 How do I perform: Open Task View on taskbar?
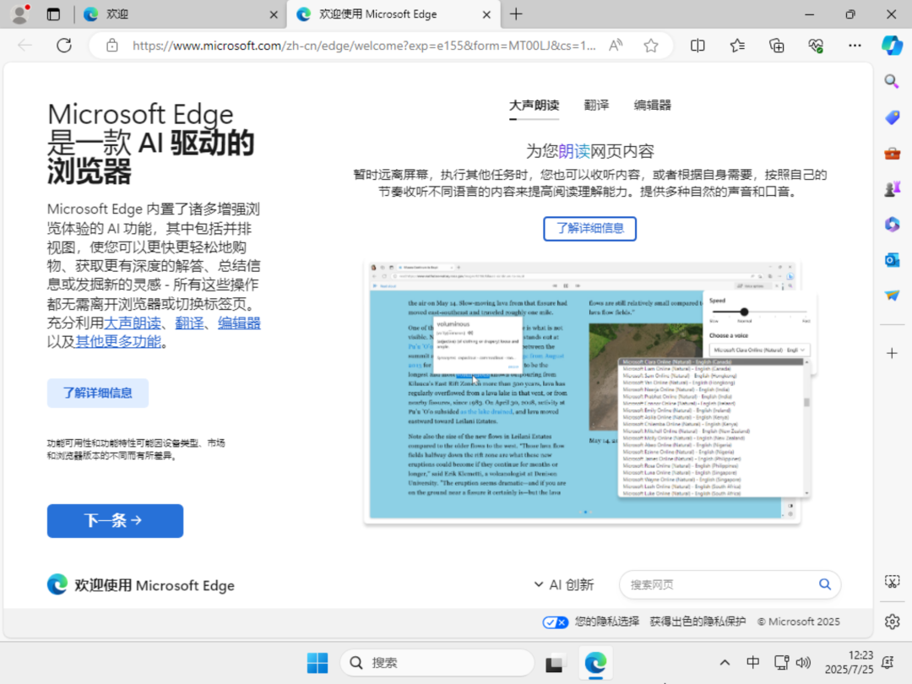point(554,663)
